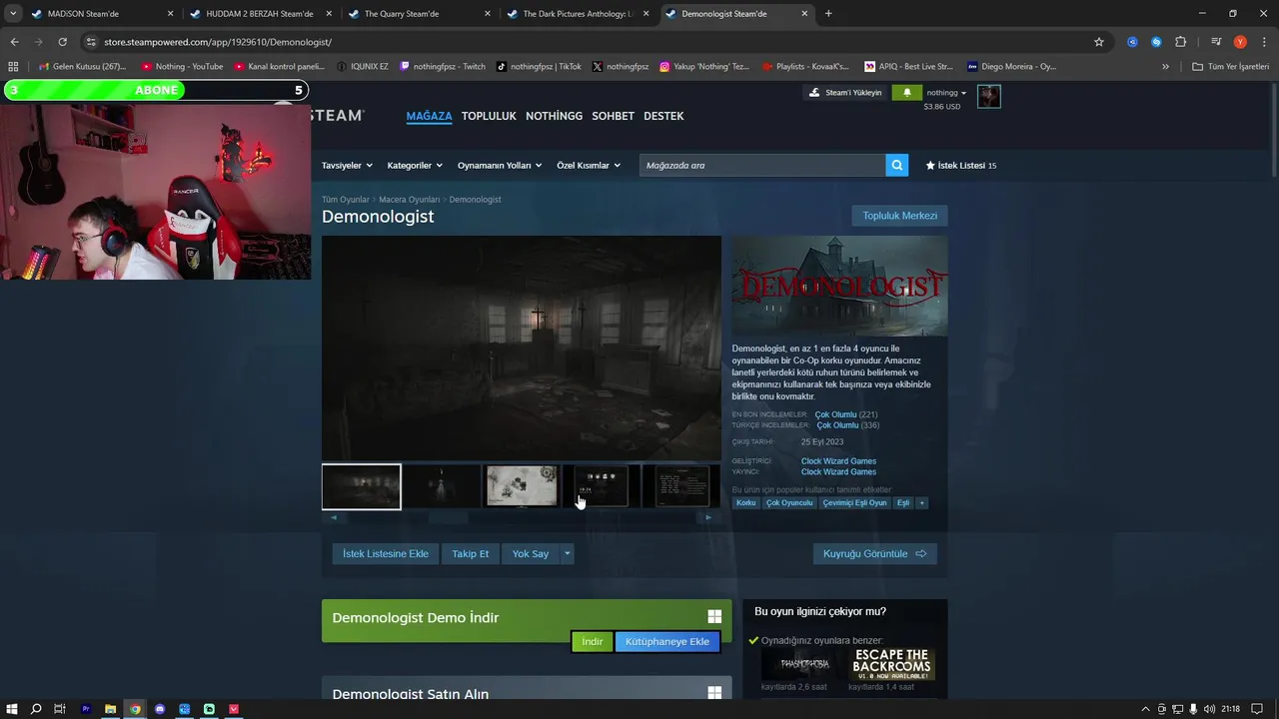
Task: Select the third screenshot thumbnail with map
Action: click(522, 486)
